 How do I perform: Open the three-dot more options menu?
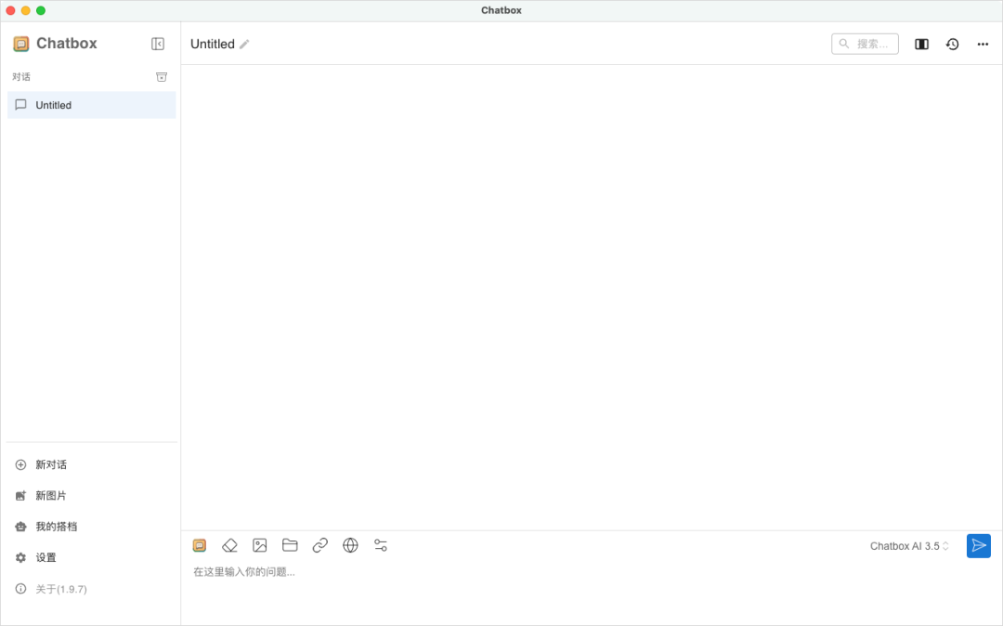pyautogui.click(x=983, y=45)
